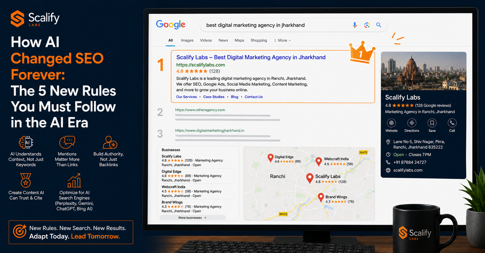Image resolution: width=485 pixels, height=253 pixels.
Task: Switch to the Images tab
Action: (x=187, y=40)
